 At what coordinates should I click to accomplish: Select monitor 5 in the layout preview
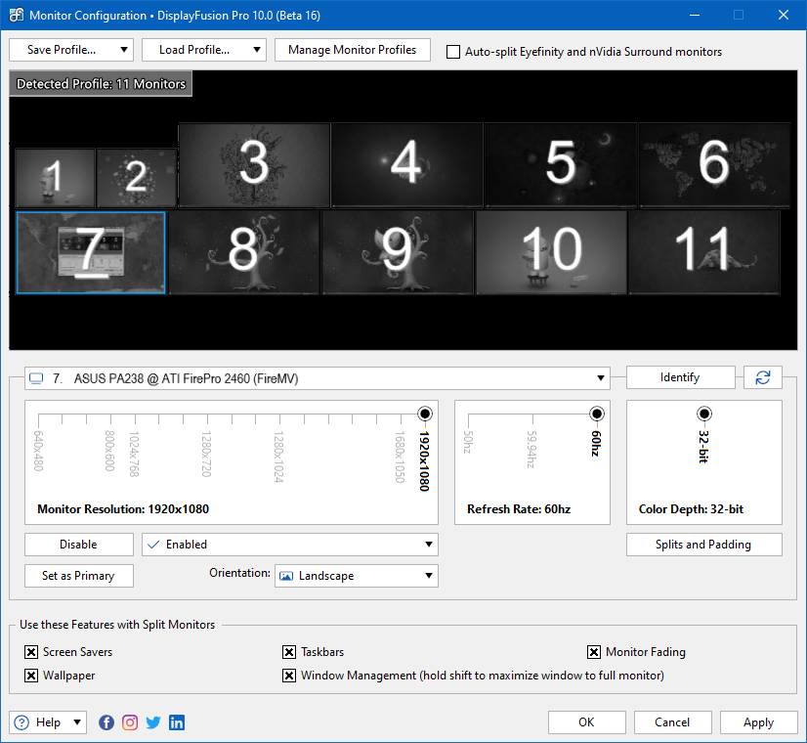pyautogui.click(x=561, y=165)
